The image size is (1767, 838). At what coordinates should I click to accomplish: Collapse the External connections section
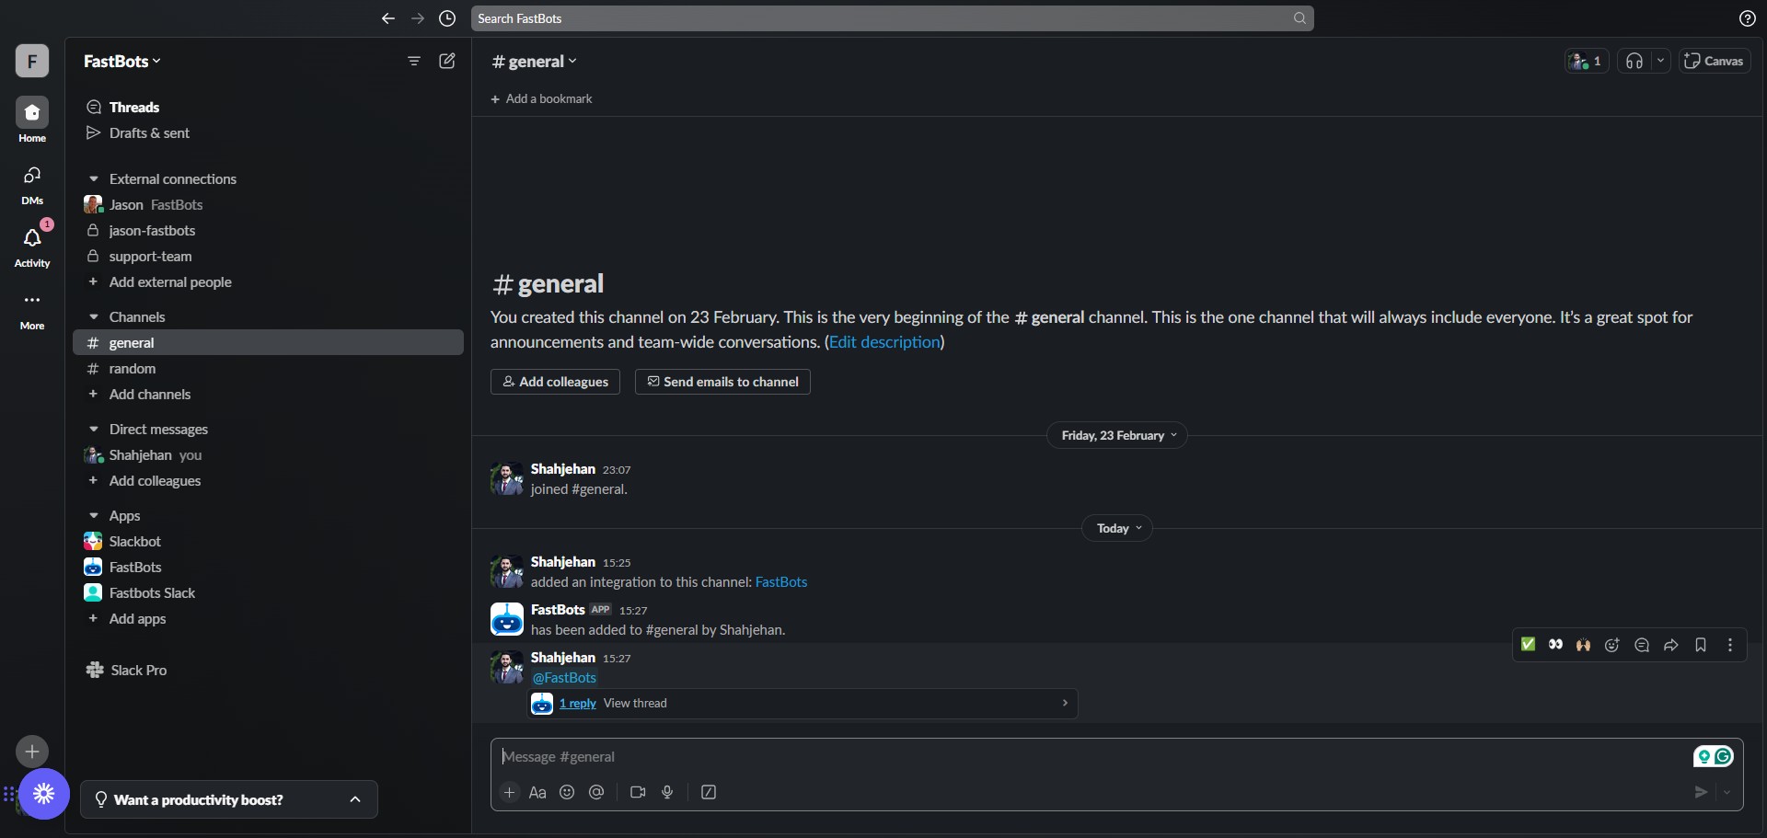coord(93,179)
